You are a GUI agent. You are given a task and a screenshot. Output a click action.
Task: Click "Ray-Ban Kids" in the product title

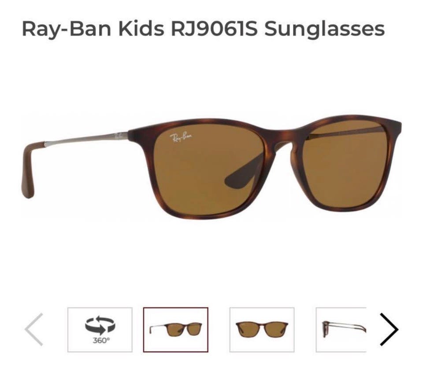(x=93, y=29)
